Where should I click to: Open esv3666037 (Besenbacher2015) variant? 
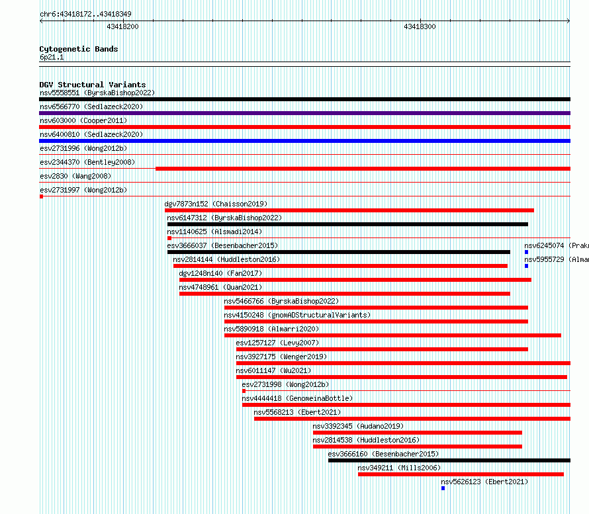tap(222, 245)
